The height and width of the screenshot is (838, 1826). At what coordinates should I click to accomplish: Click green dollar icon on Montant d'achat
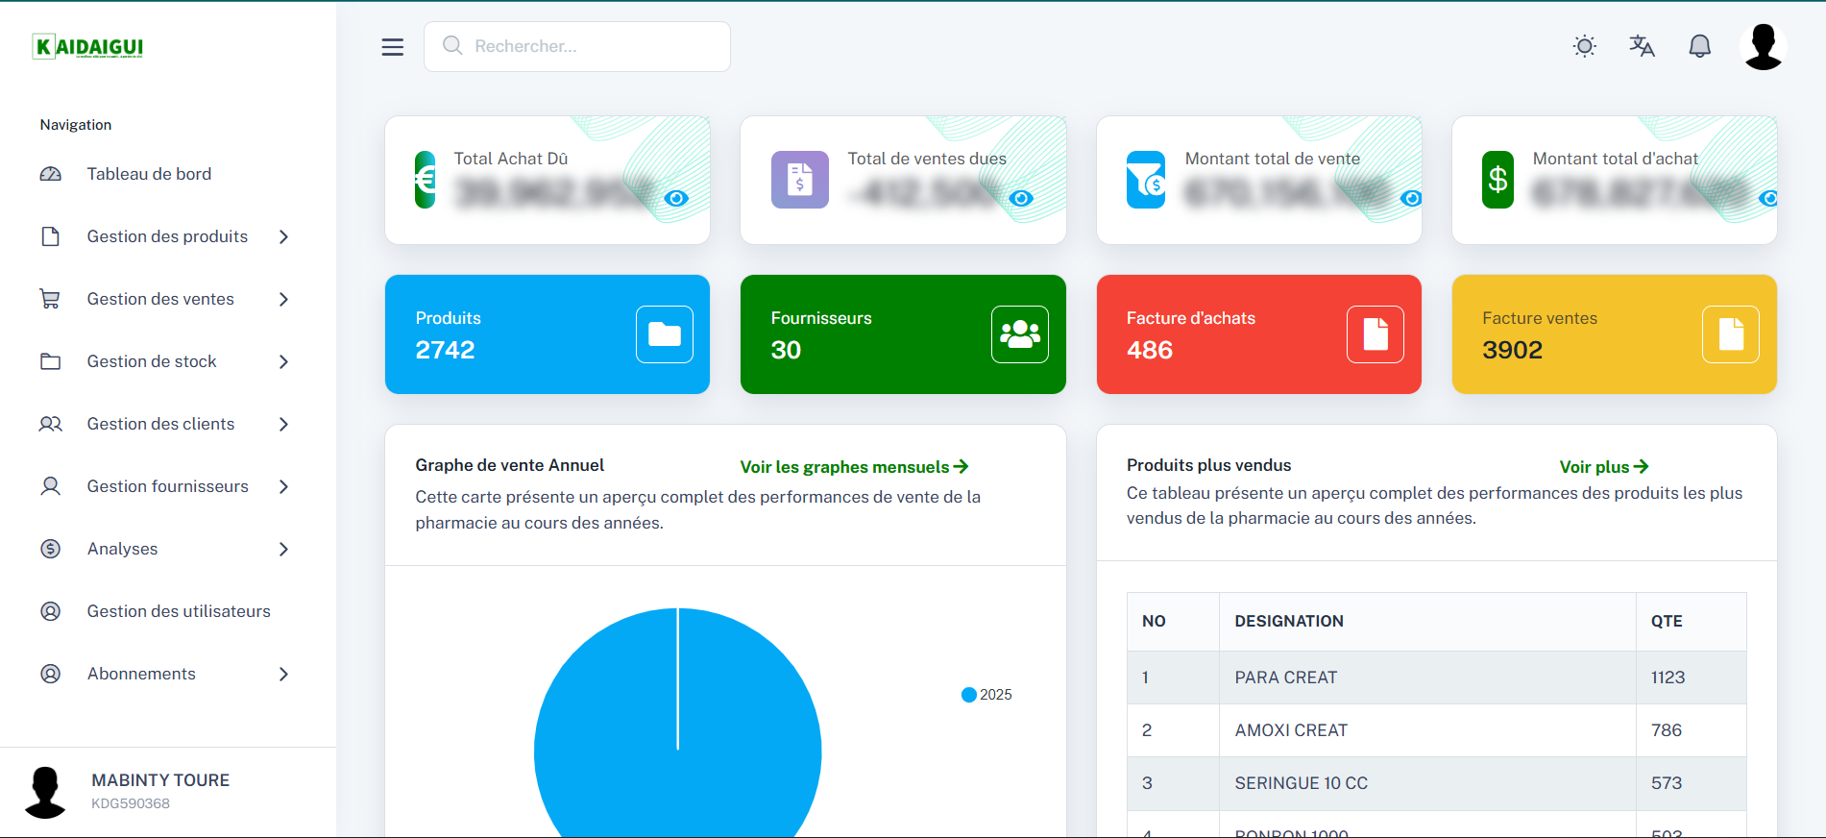[x=1497, y=180]
